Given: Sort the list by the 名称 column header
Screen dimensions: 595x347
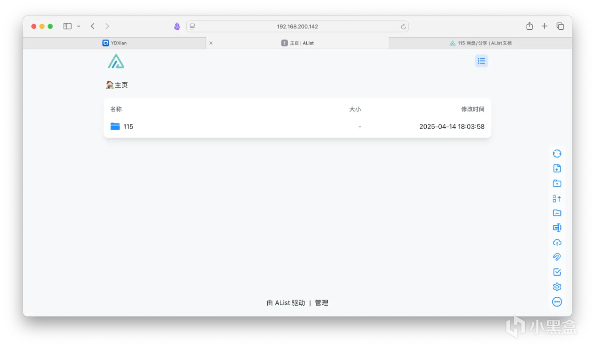Looking at the screenshot, I should tap(116, 109).
